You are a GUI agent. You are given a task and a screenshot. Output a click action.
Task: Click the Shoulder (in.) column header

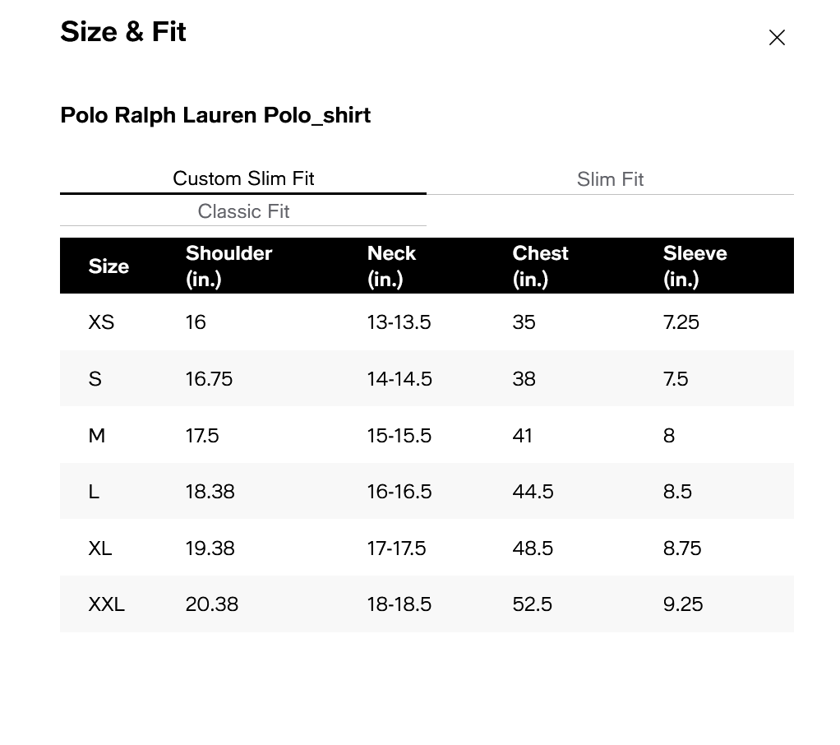point(228,266)
